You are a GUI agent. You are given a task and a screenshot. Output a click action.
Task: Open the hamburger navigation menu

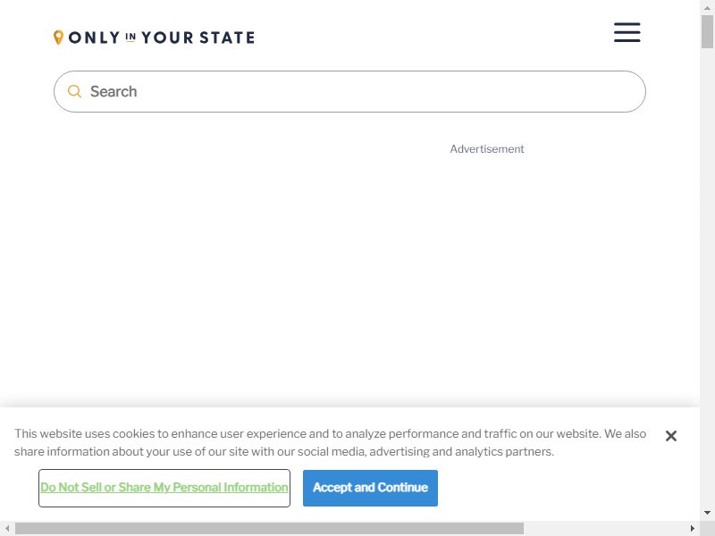627,32
